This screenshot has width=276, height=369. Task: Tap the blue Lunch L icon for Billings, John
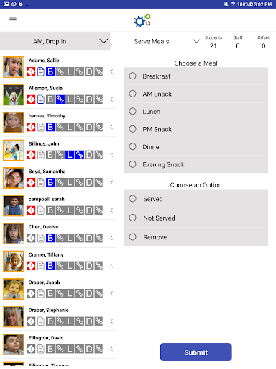coord(70,155)
